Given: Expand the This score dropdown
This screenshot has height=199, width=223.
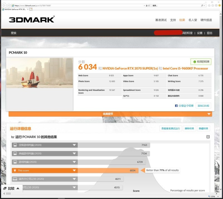Looking at the screenshot, I should pyautogui.click(x=74, y=170).
